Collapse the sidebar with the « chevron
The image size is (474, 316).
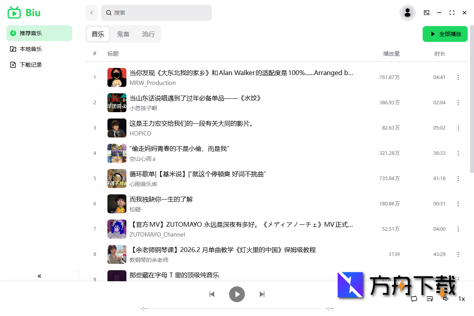39,276
